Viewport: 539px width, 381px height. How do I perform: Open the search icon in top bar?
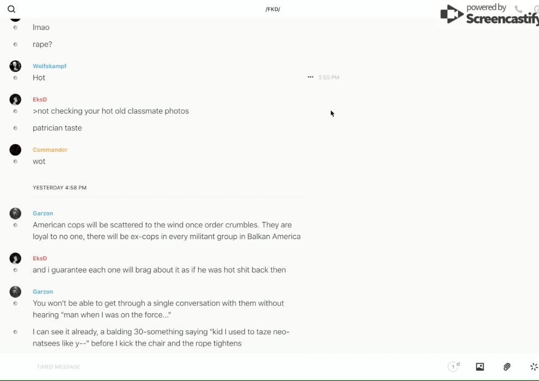click(11, 9)
